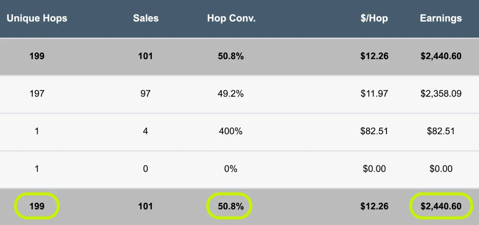Click the 4 sales cell
Screen dimensions: 479x225
coord(145,131)
